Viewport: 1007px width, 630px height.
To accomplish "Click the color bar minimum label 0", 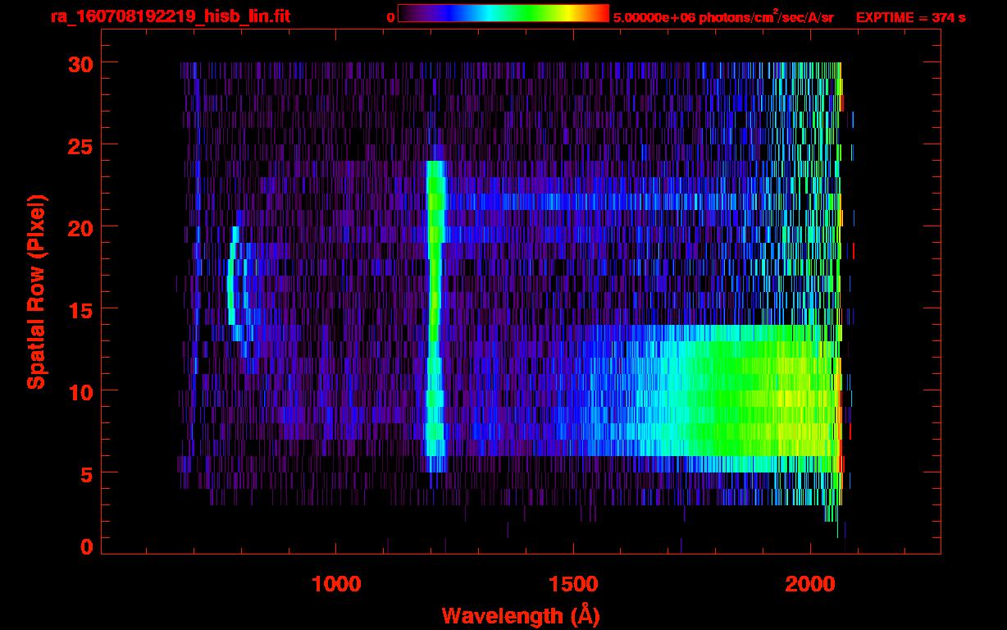I will [x=390, y=17].
